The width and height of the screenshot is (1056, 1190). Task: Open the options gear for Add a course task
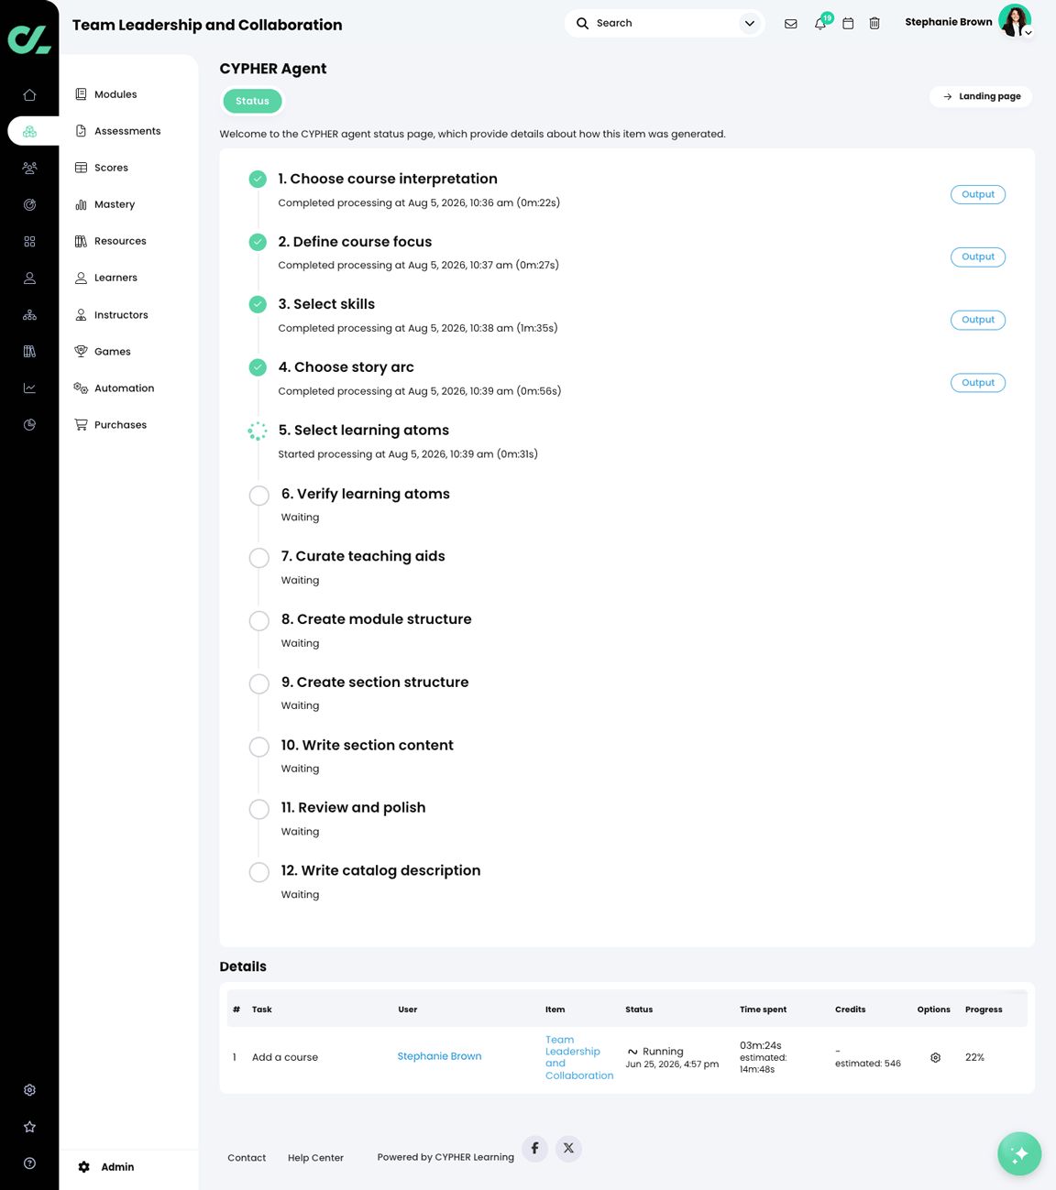click(x=935, y=1057)
